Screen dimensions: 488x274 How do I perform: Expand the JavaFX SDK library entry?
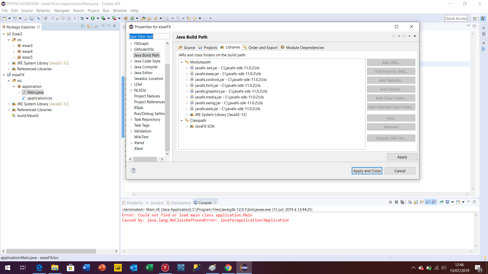tap(187, 126)
